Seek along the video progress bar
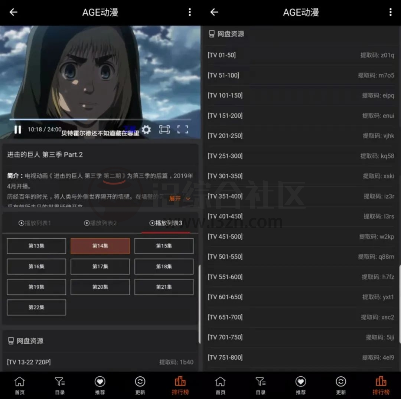401x399 pixels. (100, 119)
